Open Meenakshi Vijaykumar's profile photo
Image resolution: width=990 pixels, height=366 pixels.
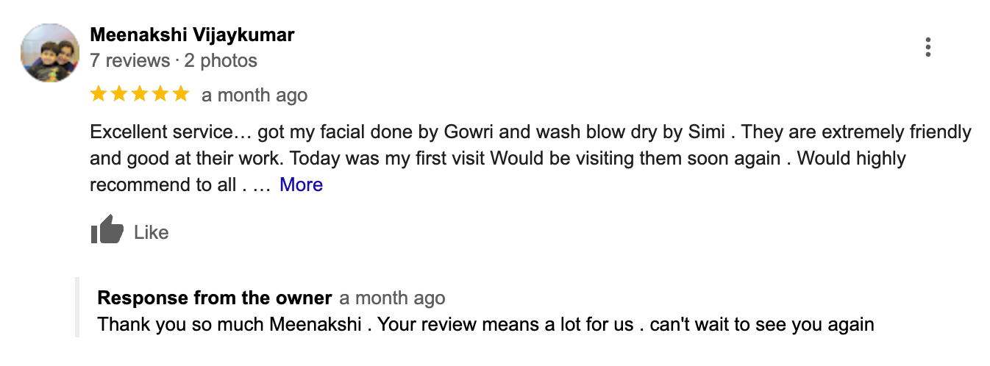[x=50, y=53]
